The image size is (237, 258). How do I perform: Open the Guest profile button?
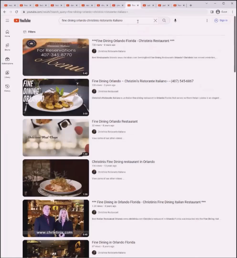click(221, 12)
